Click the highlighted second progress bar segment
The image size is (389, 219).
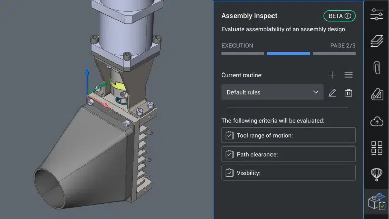click(288, 53)
